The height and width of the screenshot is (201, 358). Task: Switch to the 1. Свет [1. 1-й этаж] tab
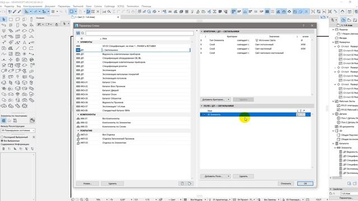[x=96, y=17]
